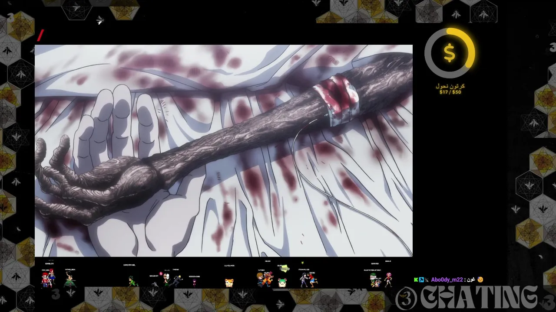Click the Gon running pixel avatar

[x=133, y=281]
